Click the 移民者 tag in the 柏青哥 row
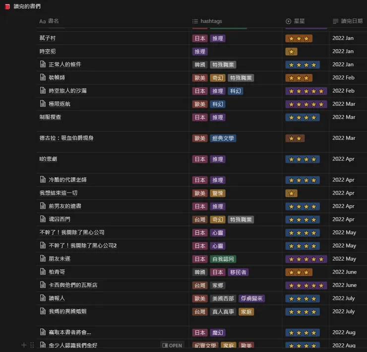Image resolution: width=367 pixels, height=352 pixels. pos(238,272)
